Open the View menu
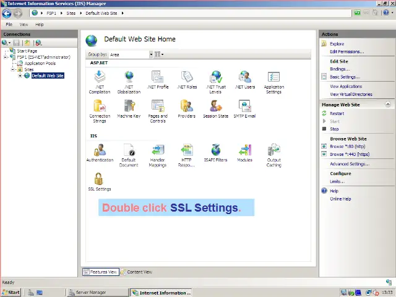Screen dimensions: 396x297 coord(24,25)
